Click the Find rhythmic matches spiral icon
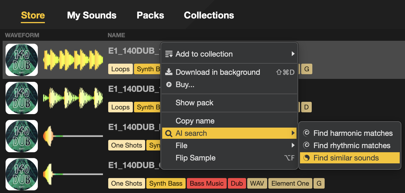405x193 pixels. click(x=306, y=145)
